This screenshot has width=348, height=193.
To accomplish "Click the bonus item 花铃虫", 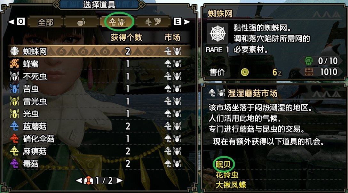I will click(x=227, y=175).
